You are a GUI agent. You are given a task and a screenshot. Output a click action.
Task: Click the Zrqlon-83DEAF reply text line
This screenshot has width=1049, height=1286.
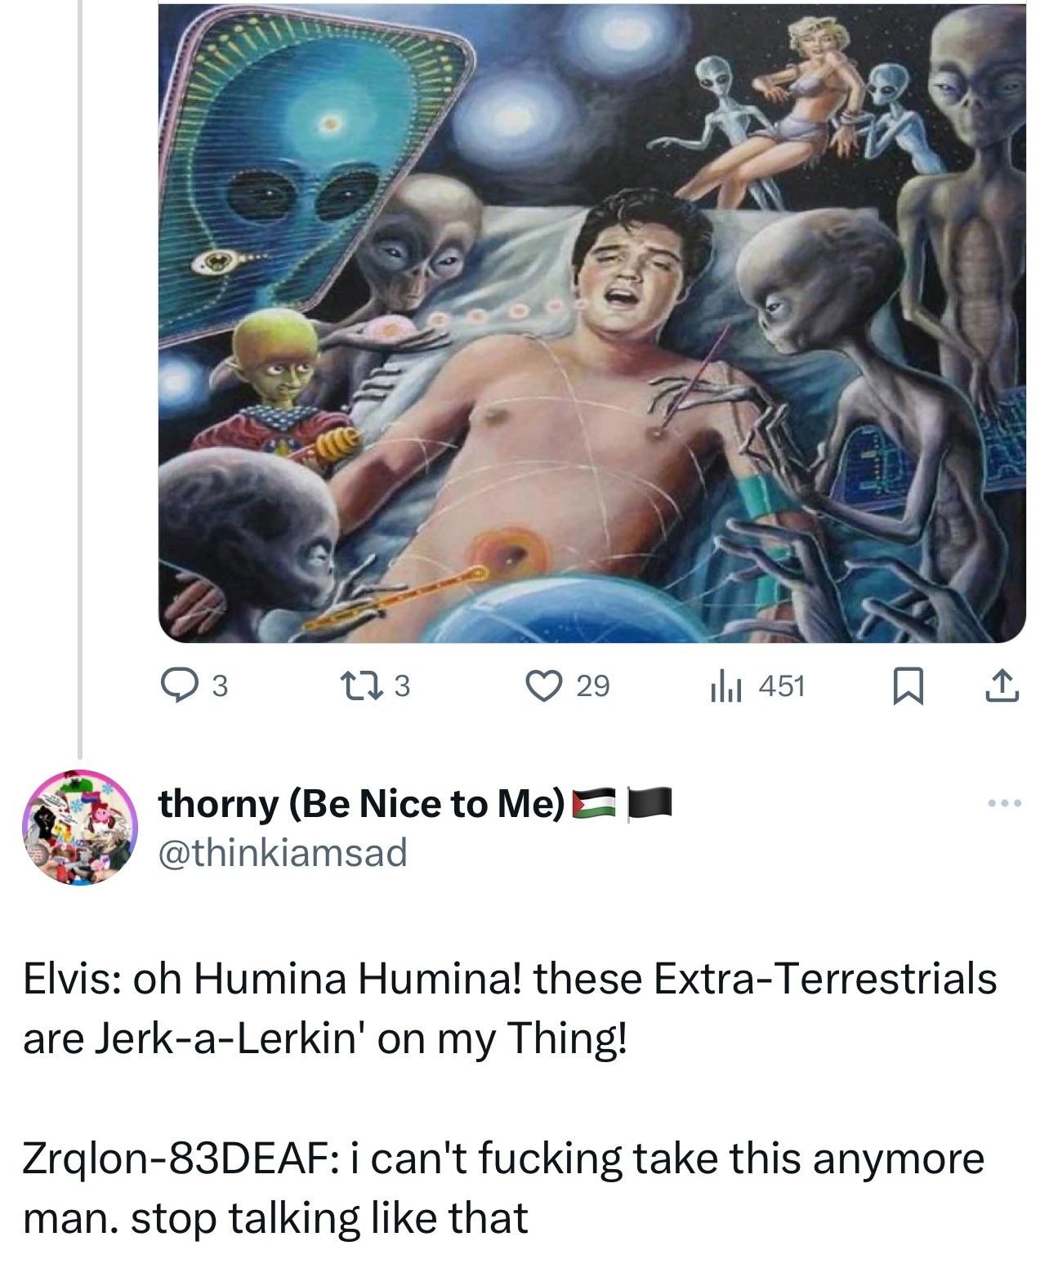pos(503,1188)
